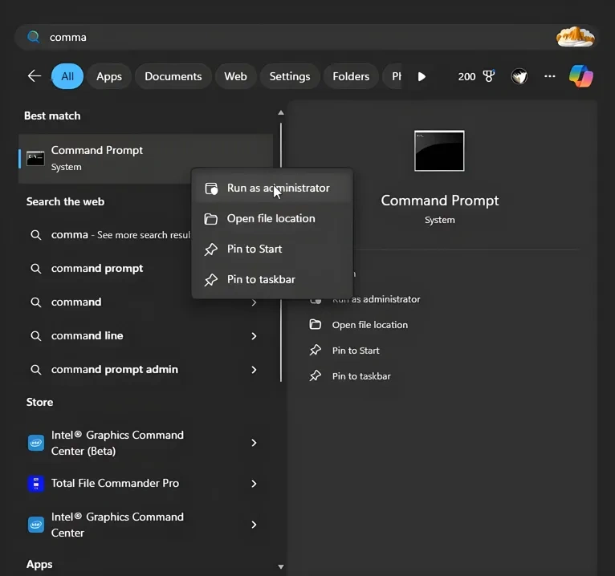Open the three-dots more options menu
Image resolution: width=615 pixels, height=576 pixels.
(549, 76)
